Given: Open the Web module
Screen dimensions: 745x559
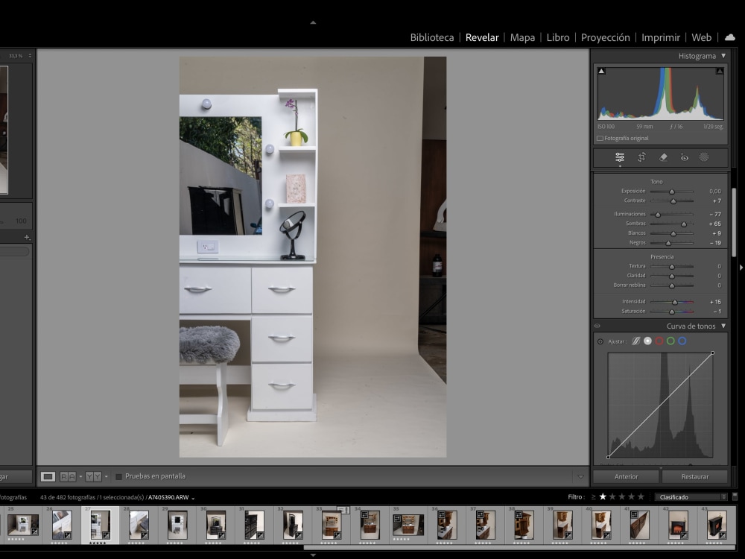Looking at the screenshot, I should point(701,37).
